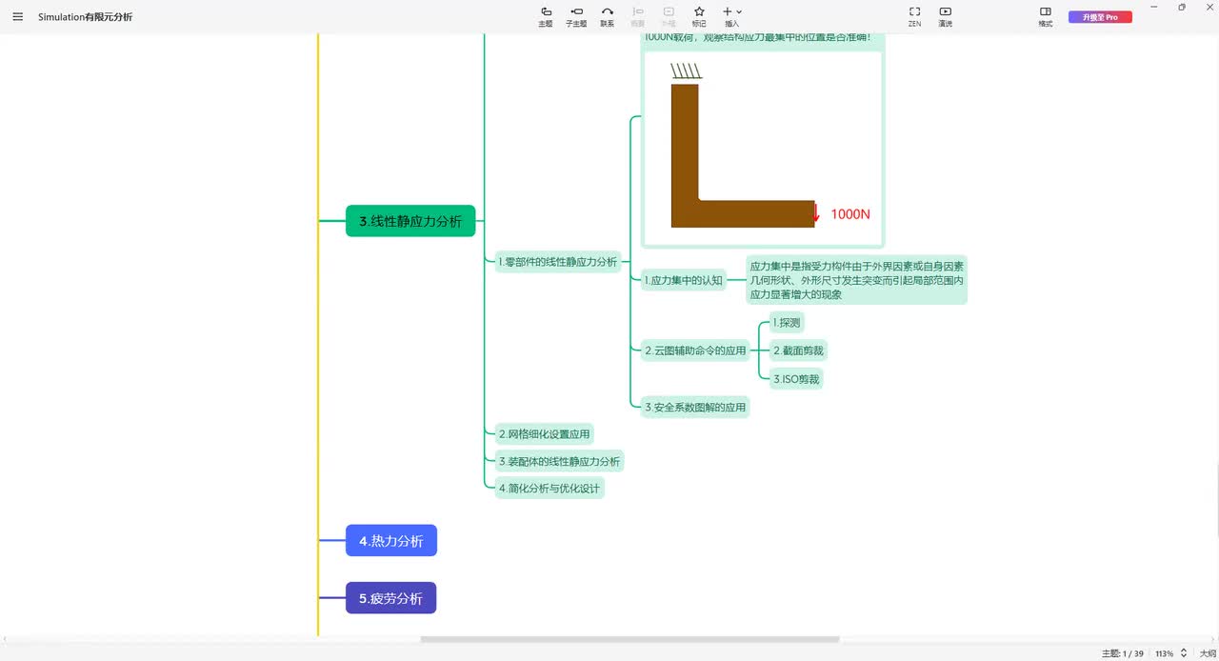Open the 标记 marker panel
Screen dimensions: 1219x661
[x=699, y=16]
